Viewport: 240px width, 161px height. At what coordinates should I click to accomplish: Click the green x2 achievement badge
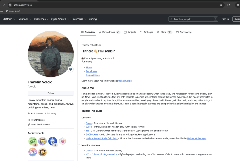[x=32, y=141]
